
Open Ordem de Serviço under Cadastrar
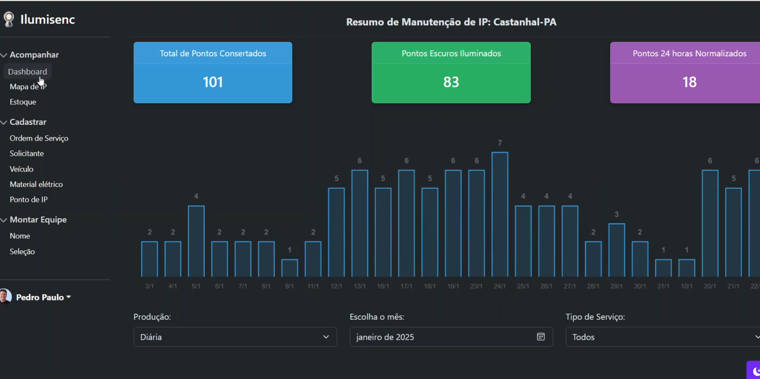pos(38,138)
